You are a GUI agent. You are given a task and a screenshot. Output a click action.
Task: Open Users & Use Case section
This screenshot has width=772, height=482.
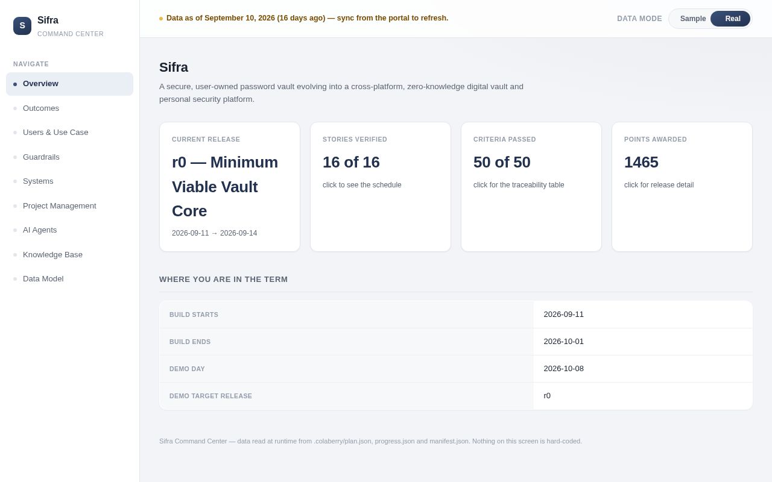(69, 133)
